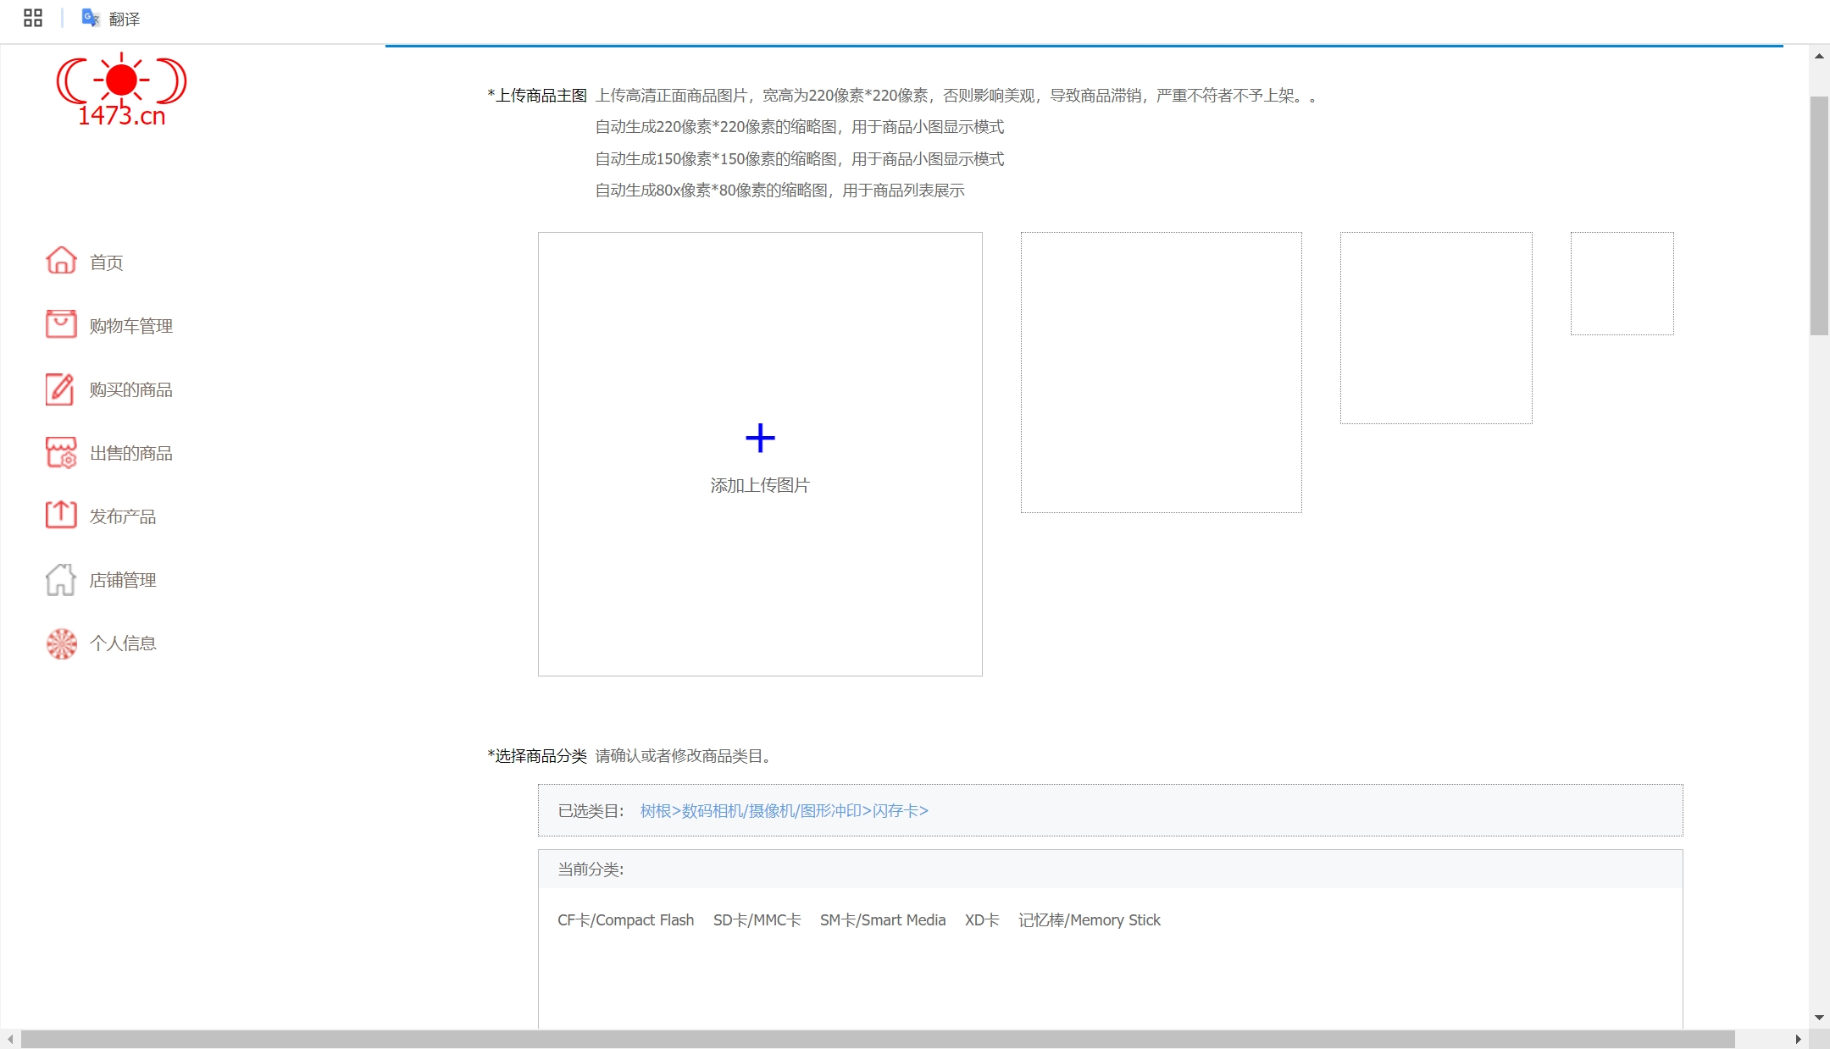Viewport: 1830px width, 1049px height.
Task: Open 购物车管理 menu item
Action: click(131, 326)
